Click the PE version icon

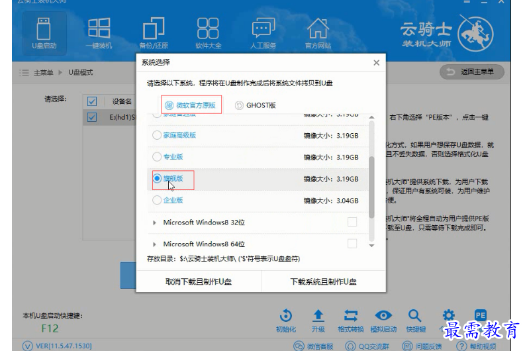click(481, 315)
